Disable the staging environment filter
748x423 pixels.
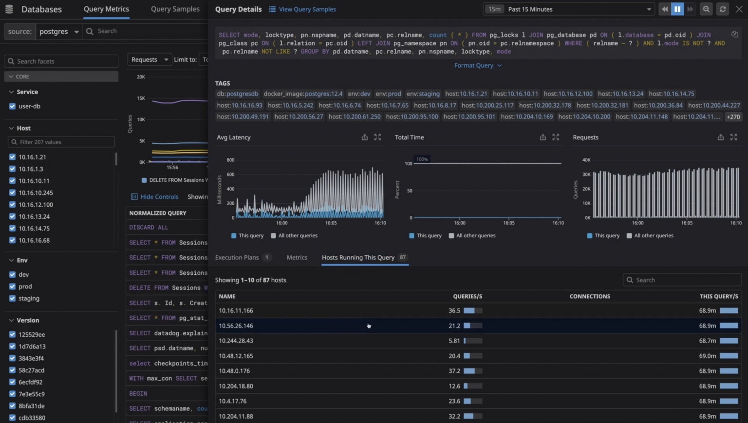coord(12,298)
